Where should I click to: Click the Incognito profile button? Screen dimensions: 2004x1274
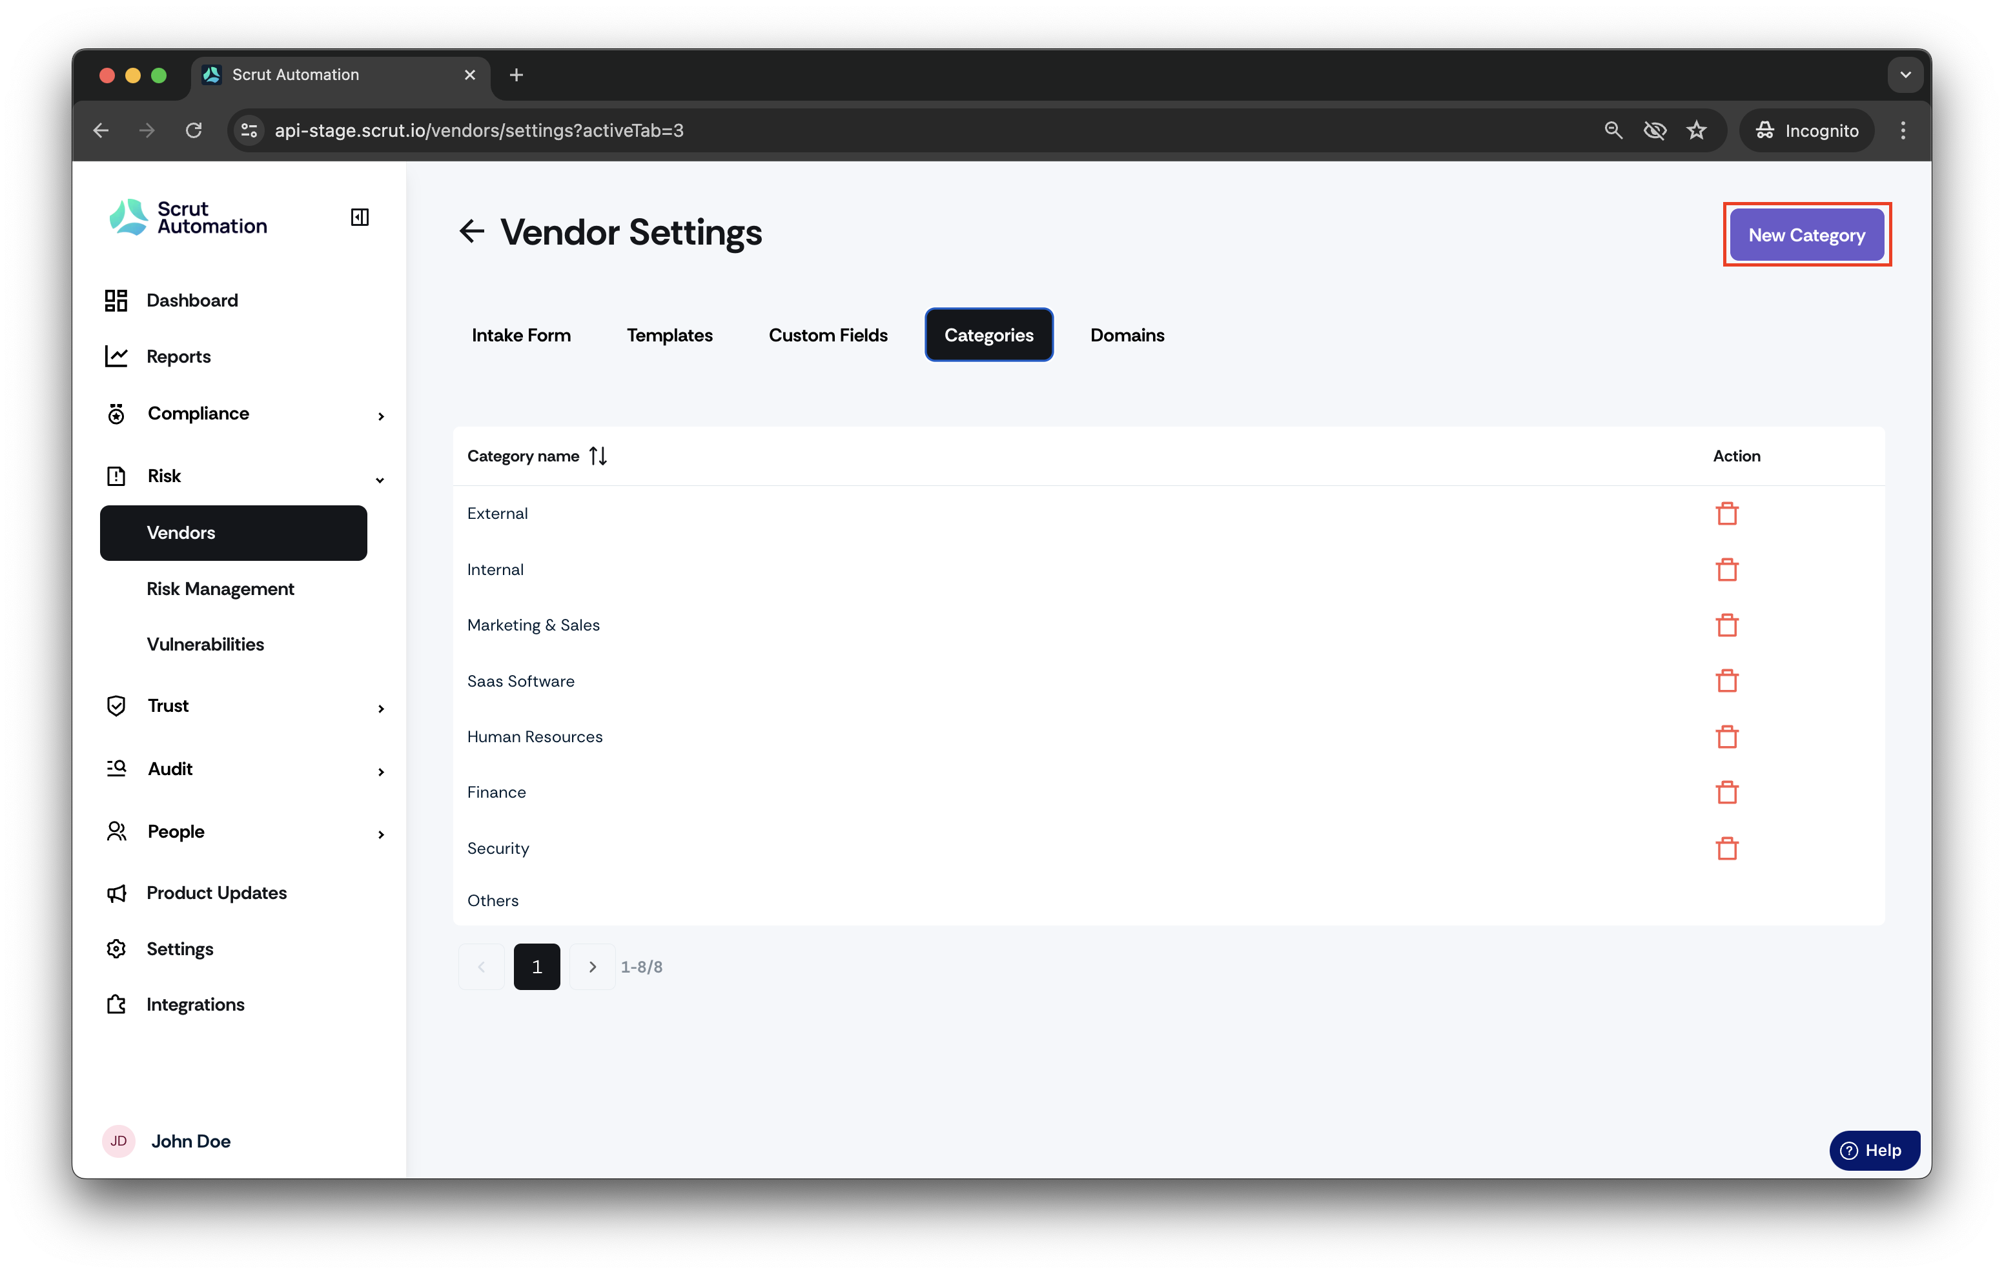click(x=1808, y=130)
